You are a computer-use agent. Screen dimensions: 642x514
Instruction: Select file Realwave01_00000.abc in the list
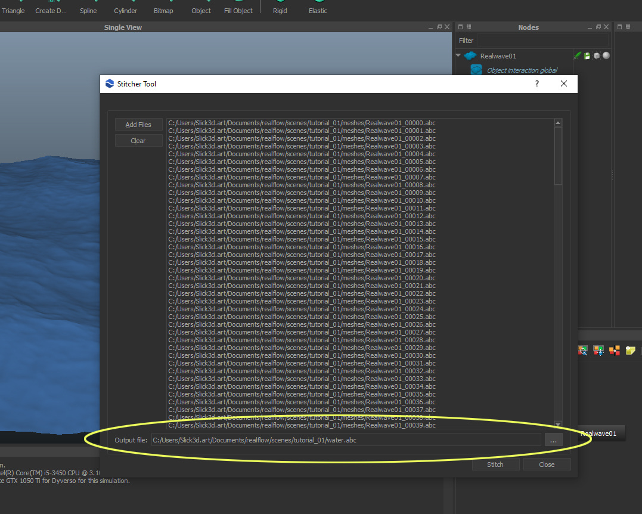(302, 123)
